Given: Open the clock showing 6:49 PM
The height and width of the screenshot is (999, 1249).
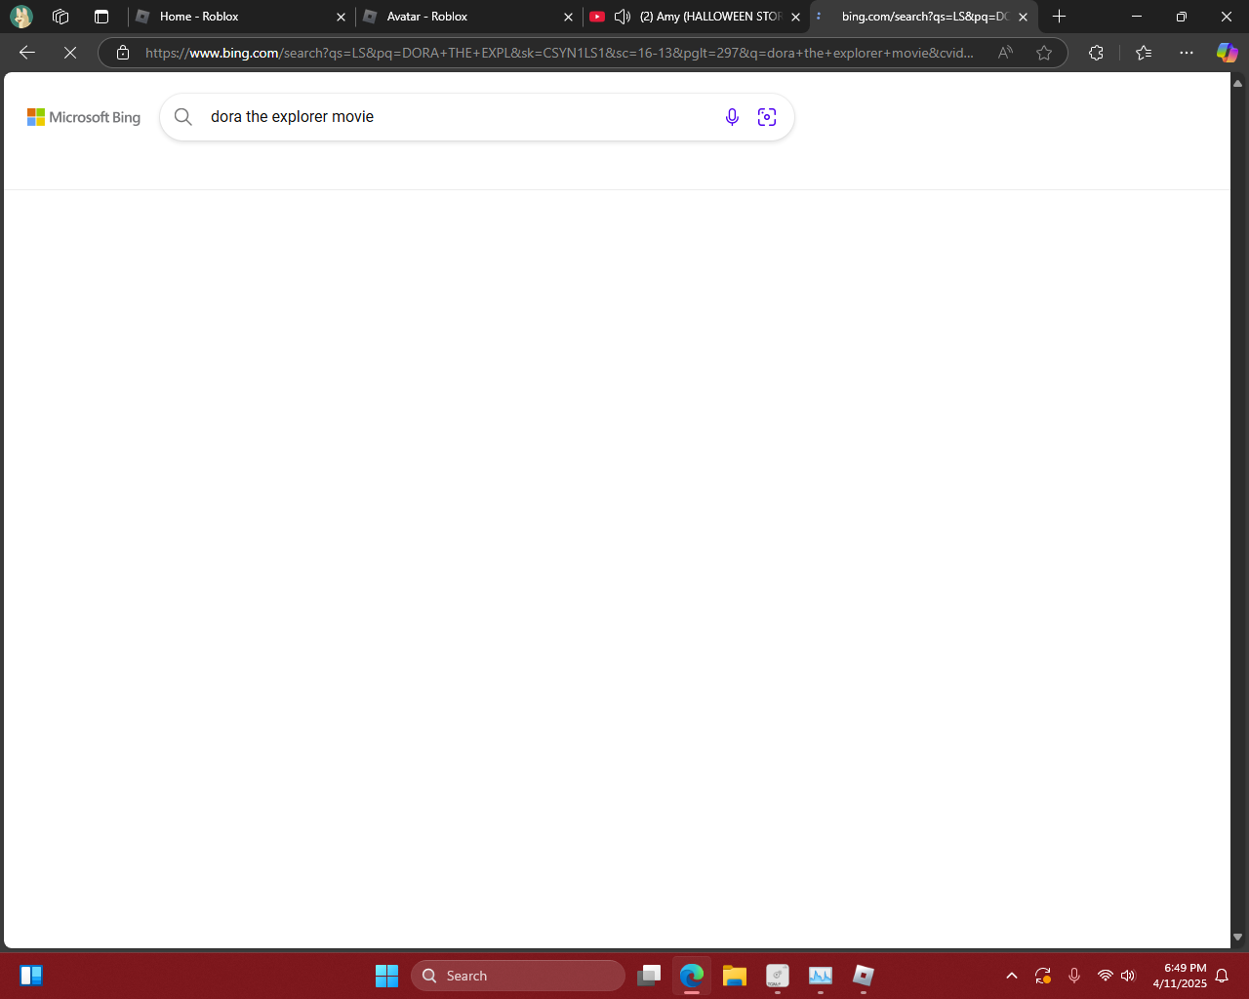Looking at the screenshot, I should point(1180,976).
